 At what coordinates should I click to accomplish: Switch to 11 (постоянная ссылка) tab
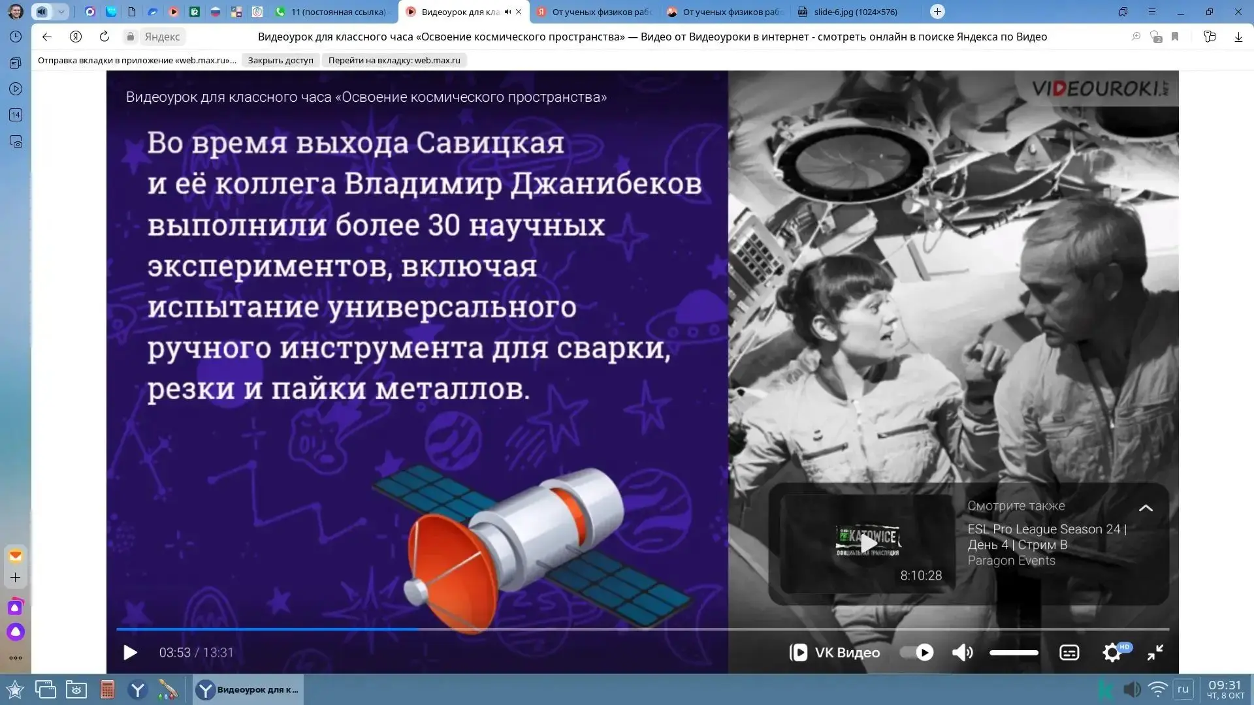click(x=332, y=12)
